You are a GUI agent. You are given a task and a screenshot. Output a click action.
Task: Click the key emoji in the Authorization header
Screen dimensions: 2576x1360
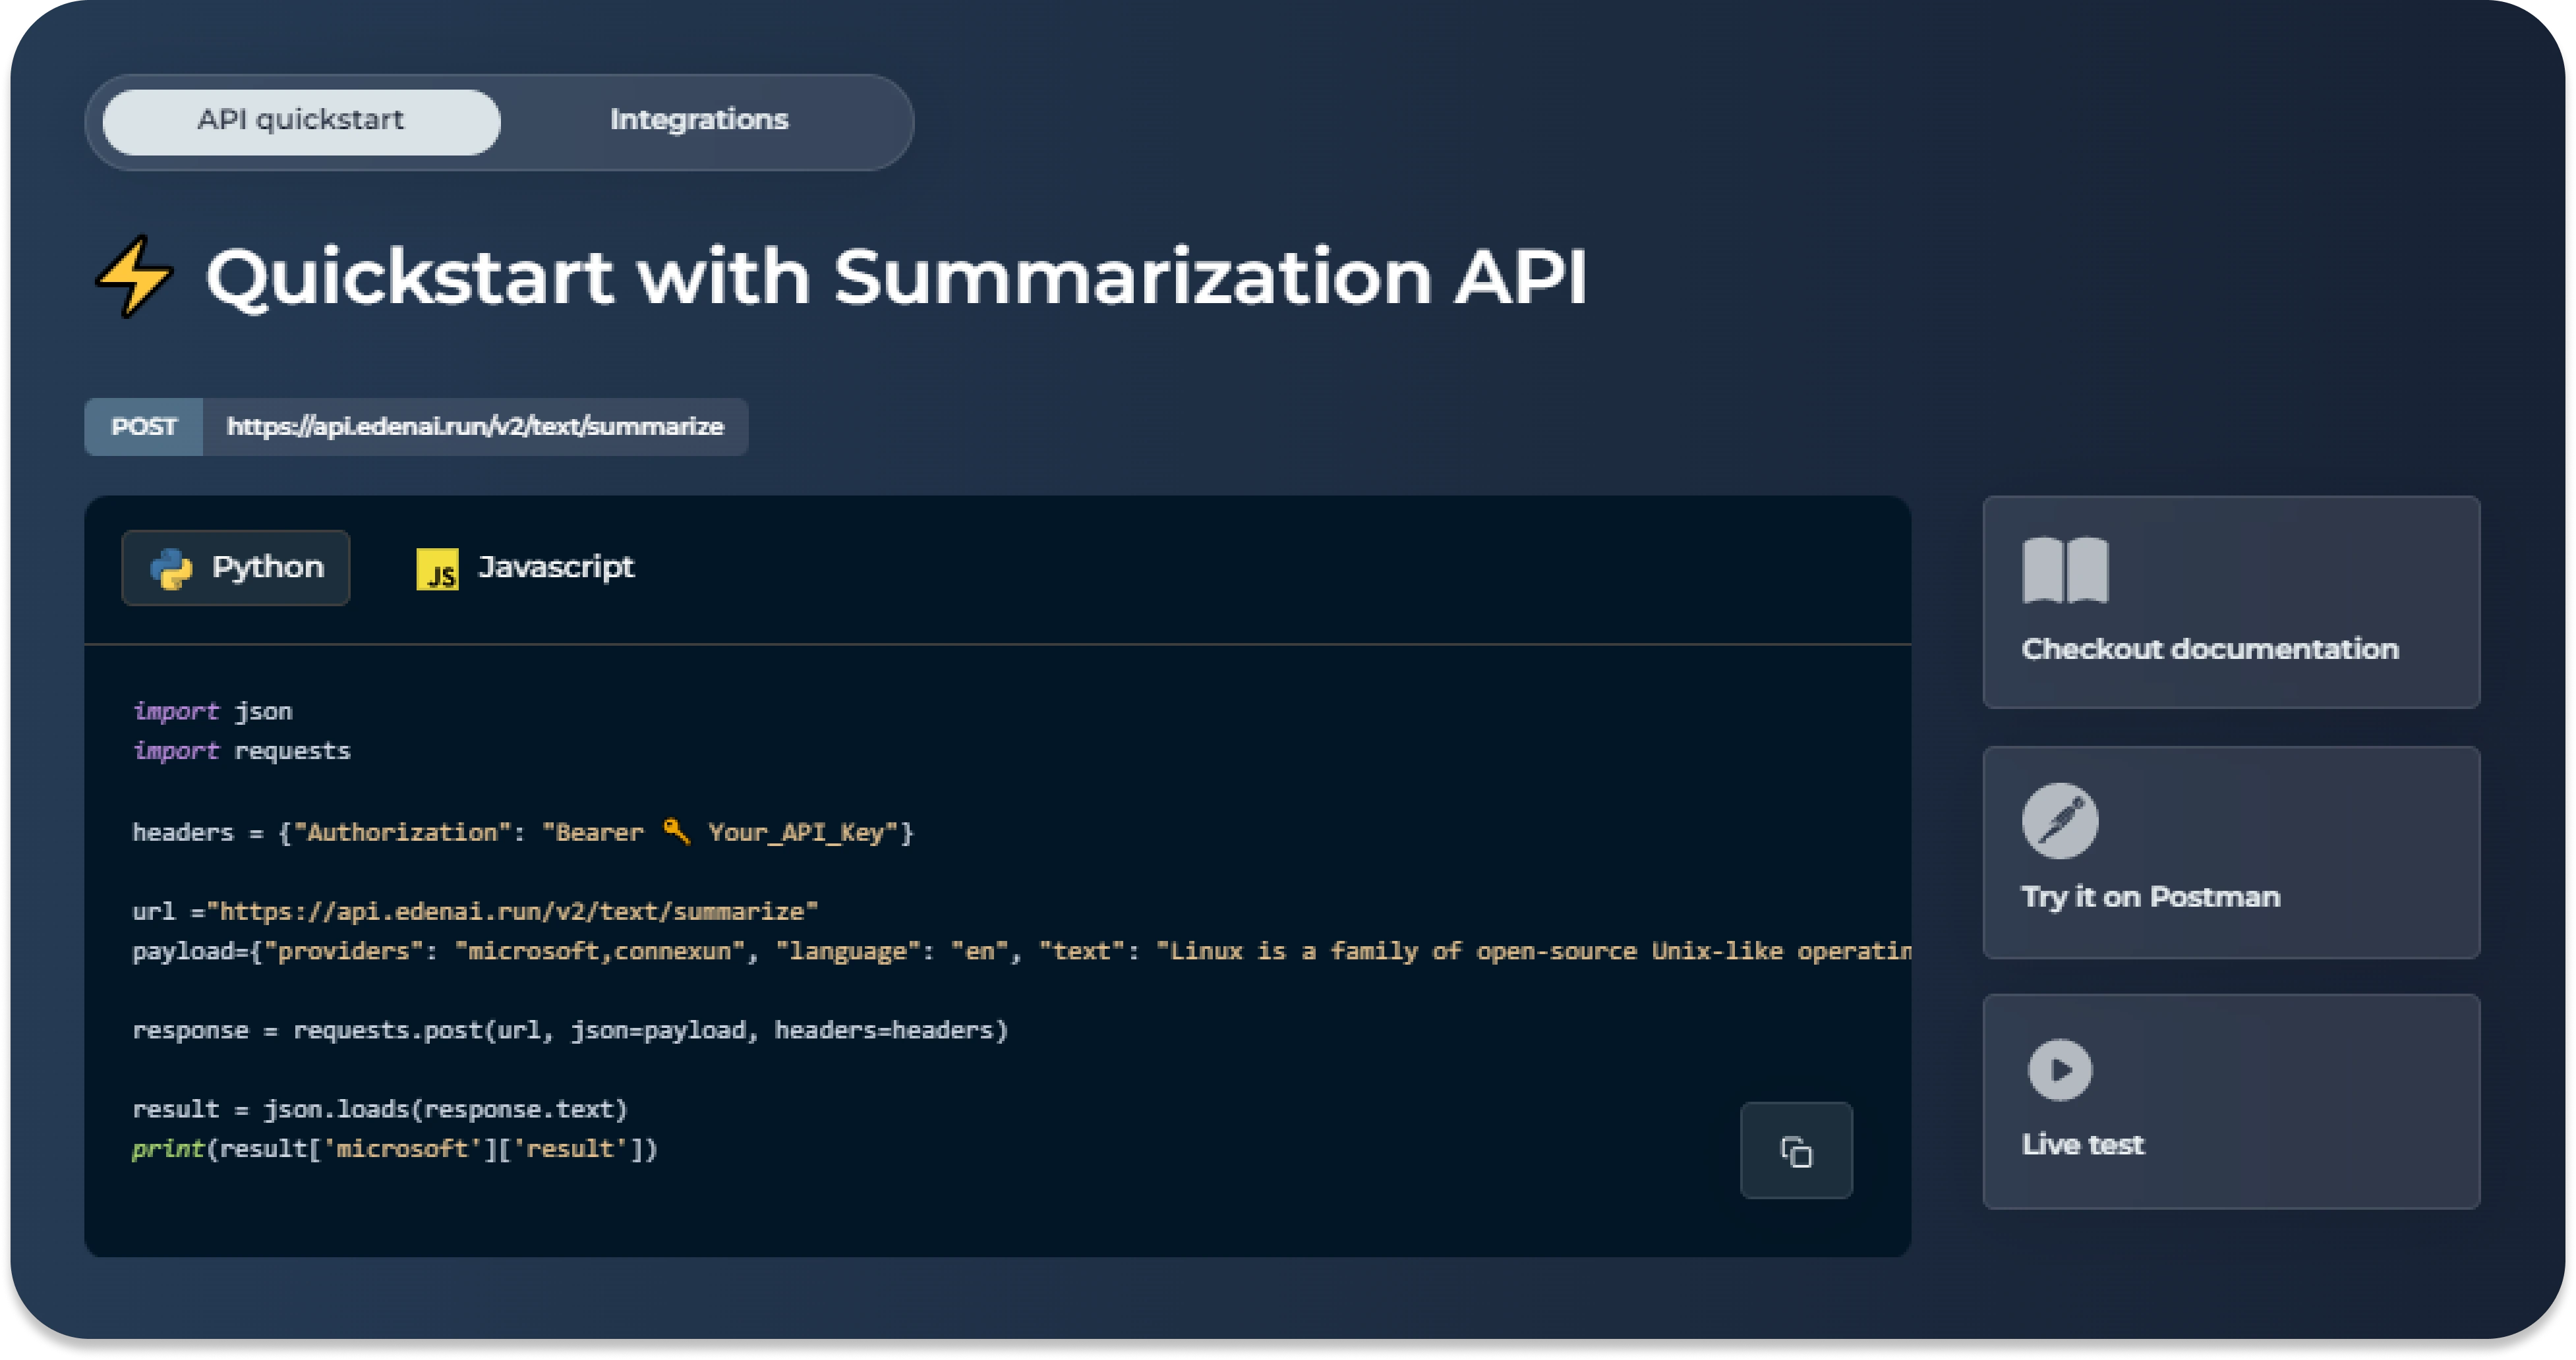(676, 832)
